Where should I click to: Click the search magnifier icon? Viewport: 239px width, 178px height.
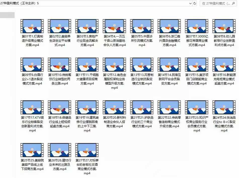[233, 3]
